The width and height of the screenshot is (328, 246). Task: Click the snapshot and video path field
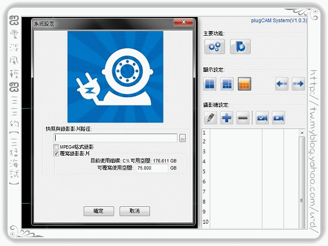[115, 138]
